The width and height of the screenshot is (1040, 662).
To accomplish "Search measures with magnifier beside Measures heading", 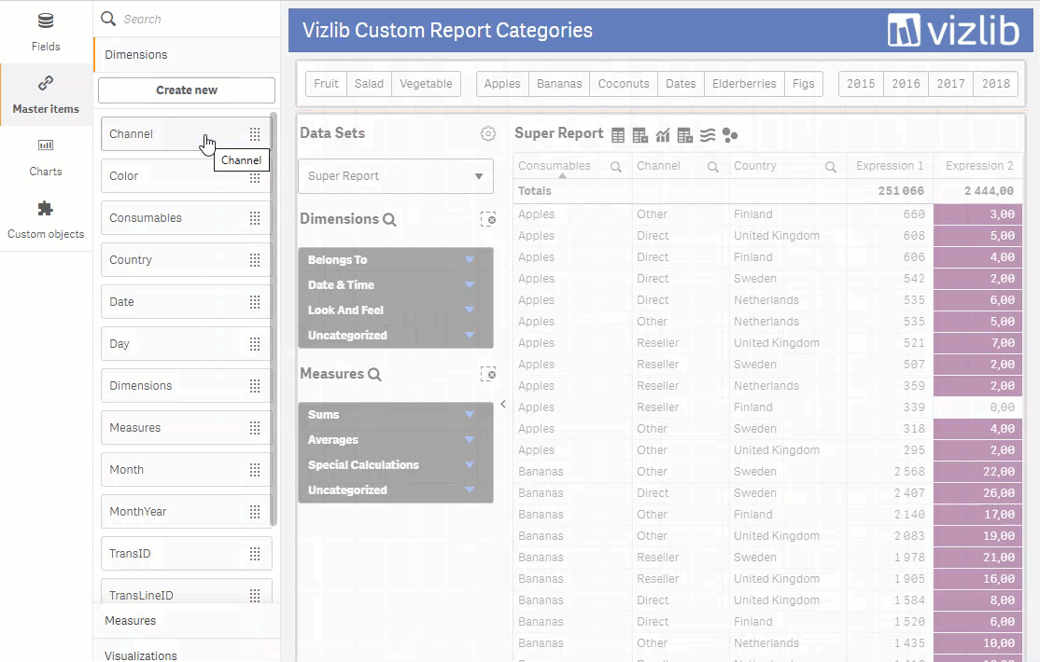I will (x=374, y=375).
